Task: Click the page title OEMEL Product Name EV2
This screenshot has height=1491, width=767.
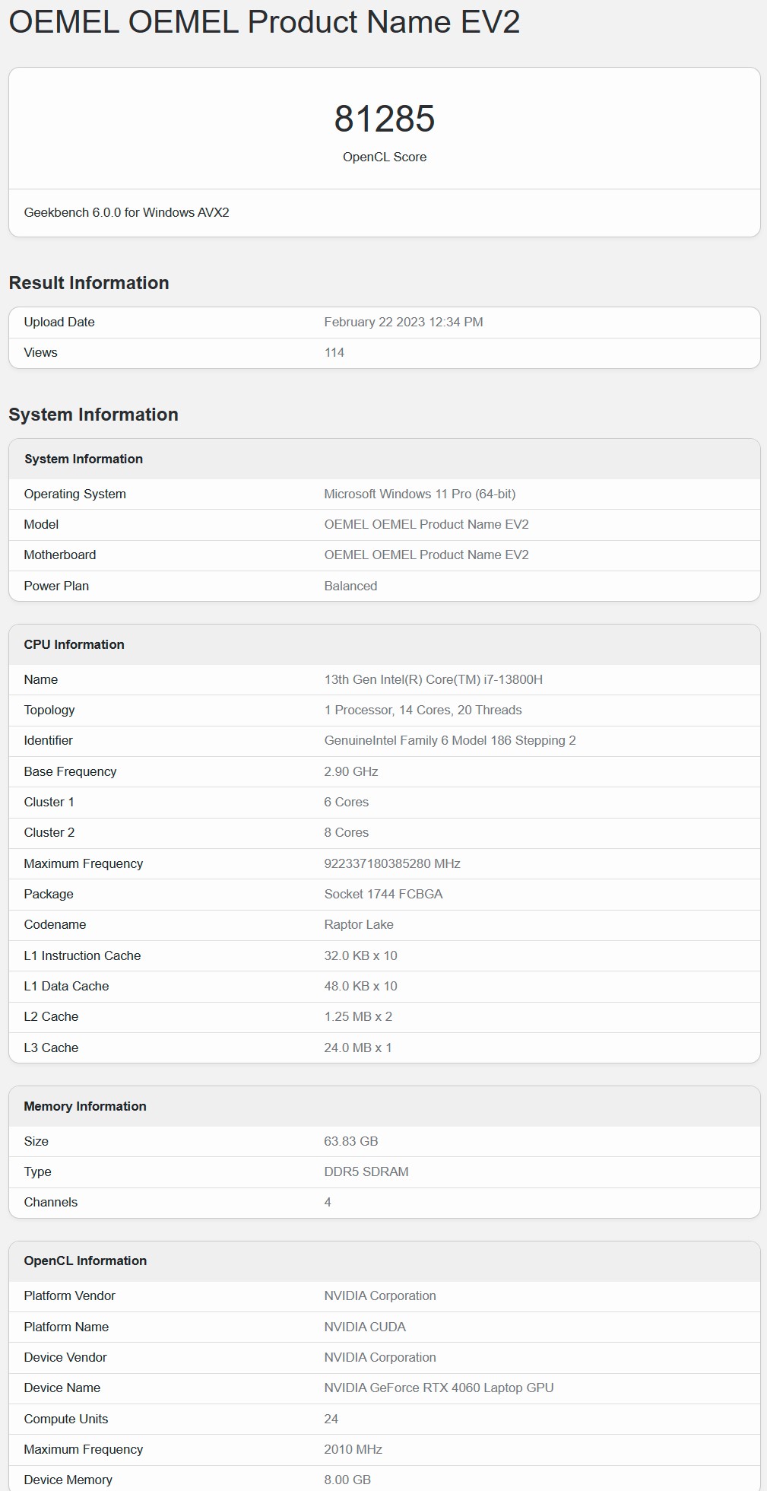Action: 264,22
